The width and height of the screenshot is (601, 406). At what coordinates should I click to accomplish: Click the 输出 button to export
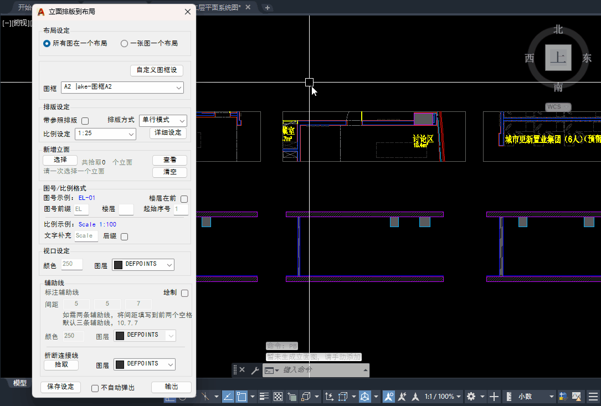point(171,387)
